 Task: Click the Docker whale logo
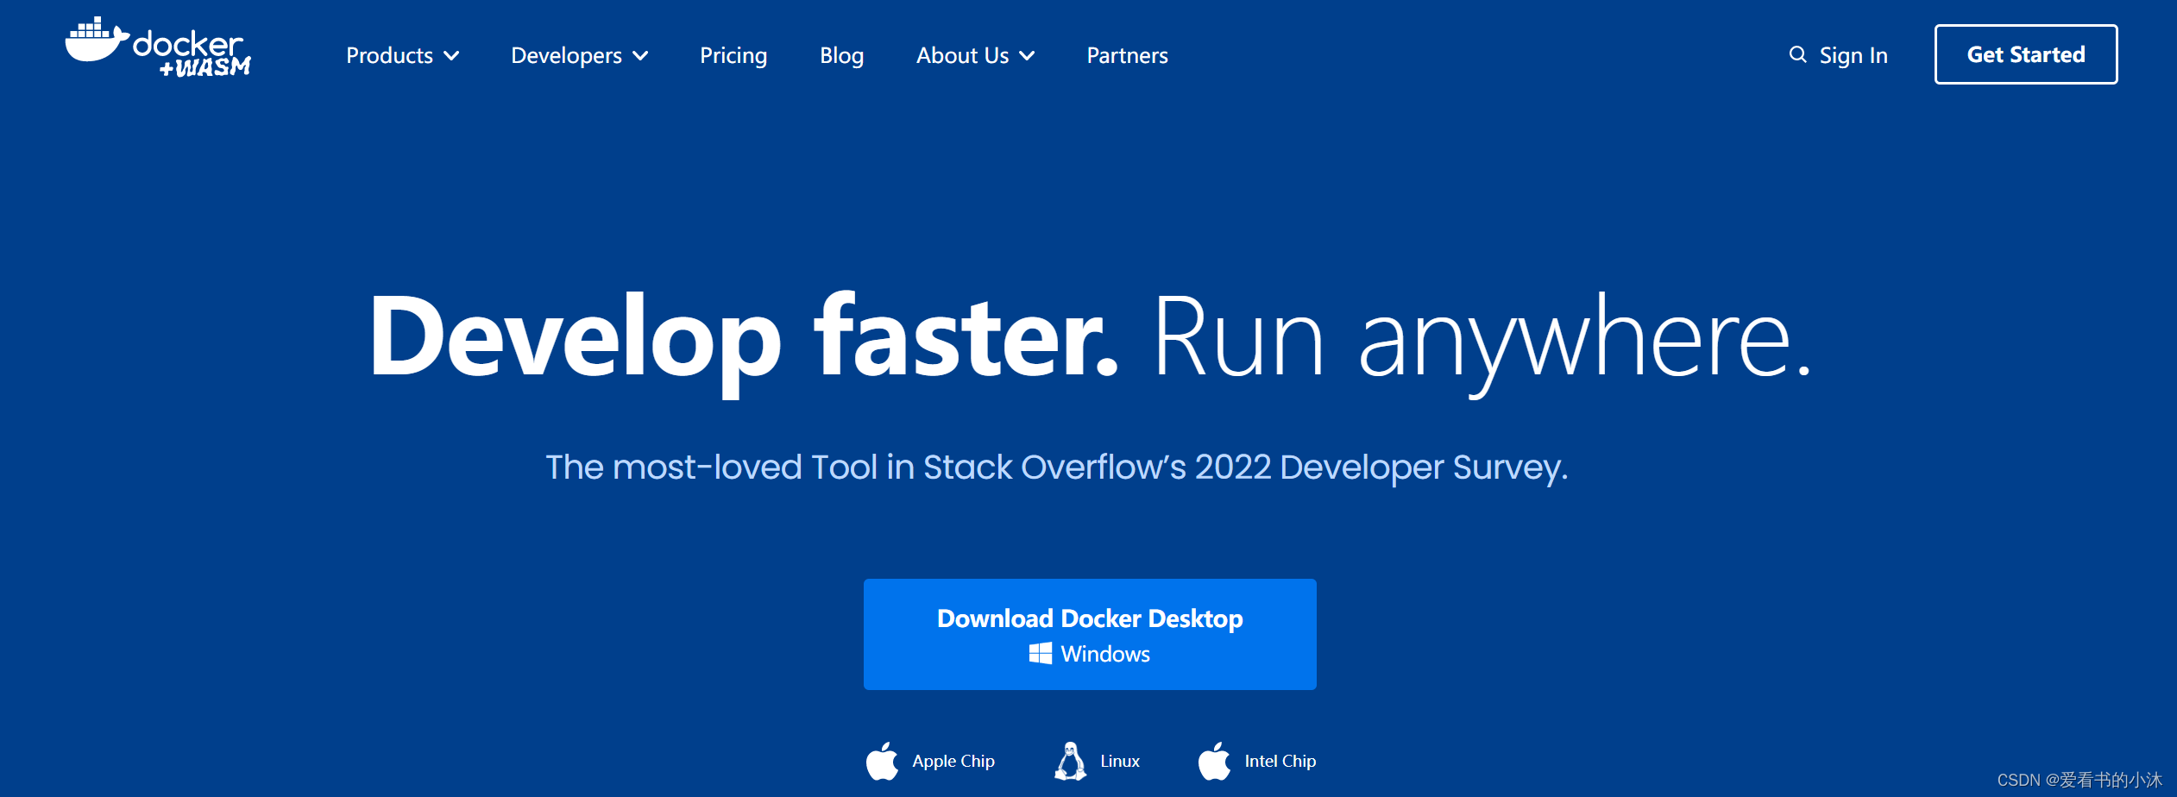click(x=96, y=41)
